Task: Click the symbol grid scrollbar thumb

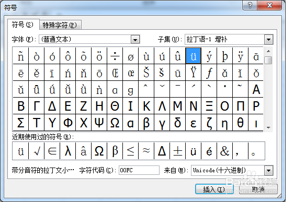Action: click(x=268, y=61)
